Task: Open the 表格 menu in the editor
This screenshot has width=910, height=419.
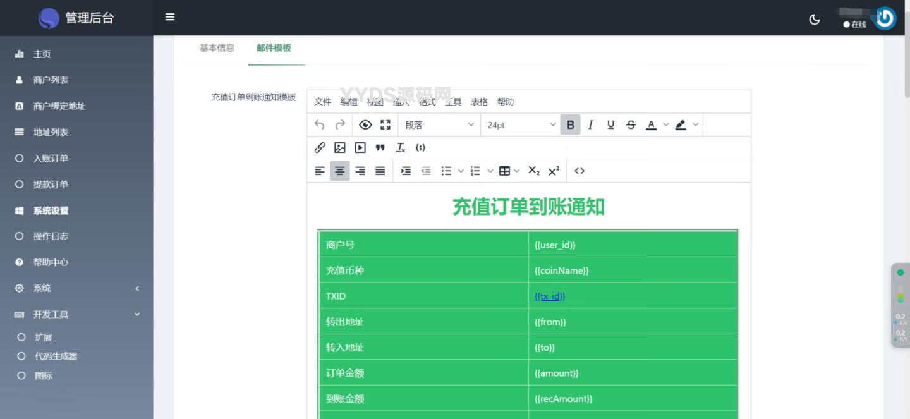Action: coord(479,102)
